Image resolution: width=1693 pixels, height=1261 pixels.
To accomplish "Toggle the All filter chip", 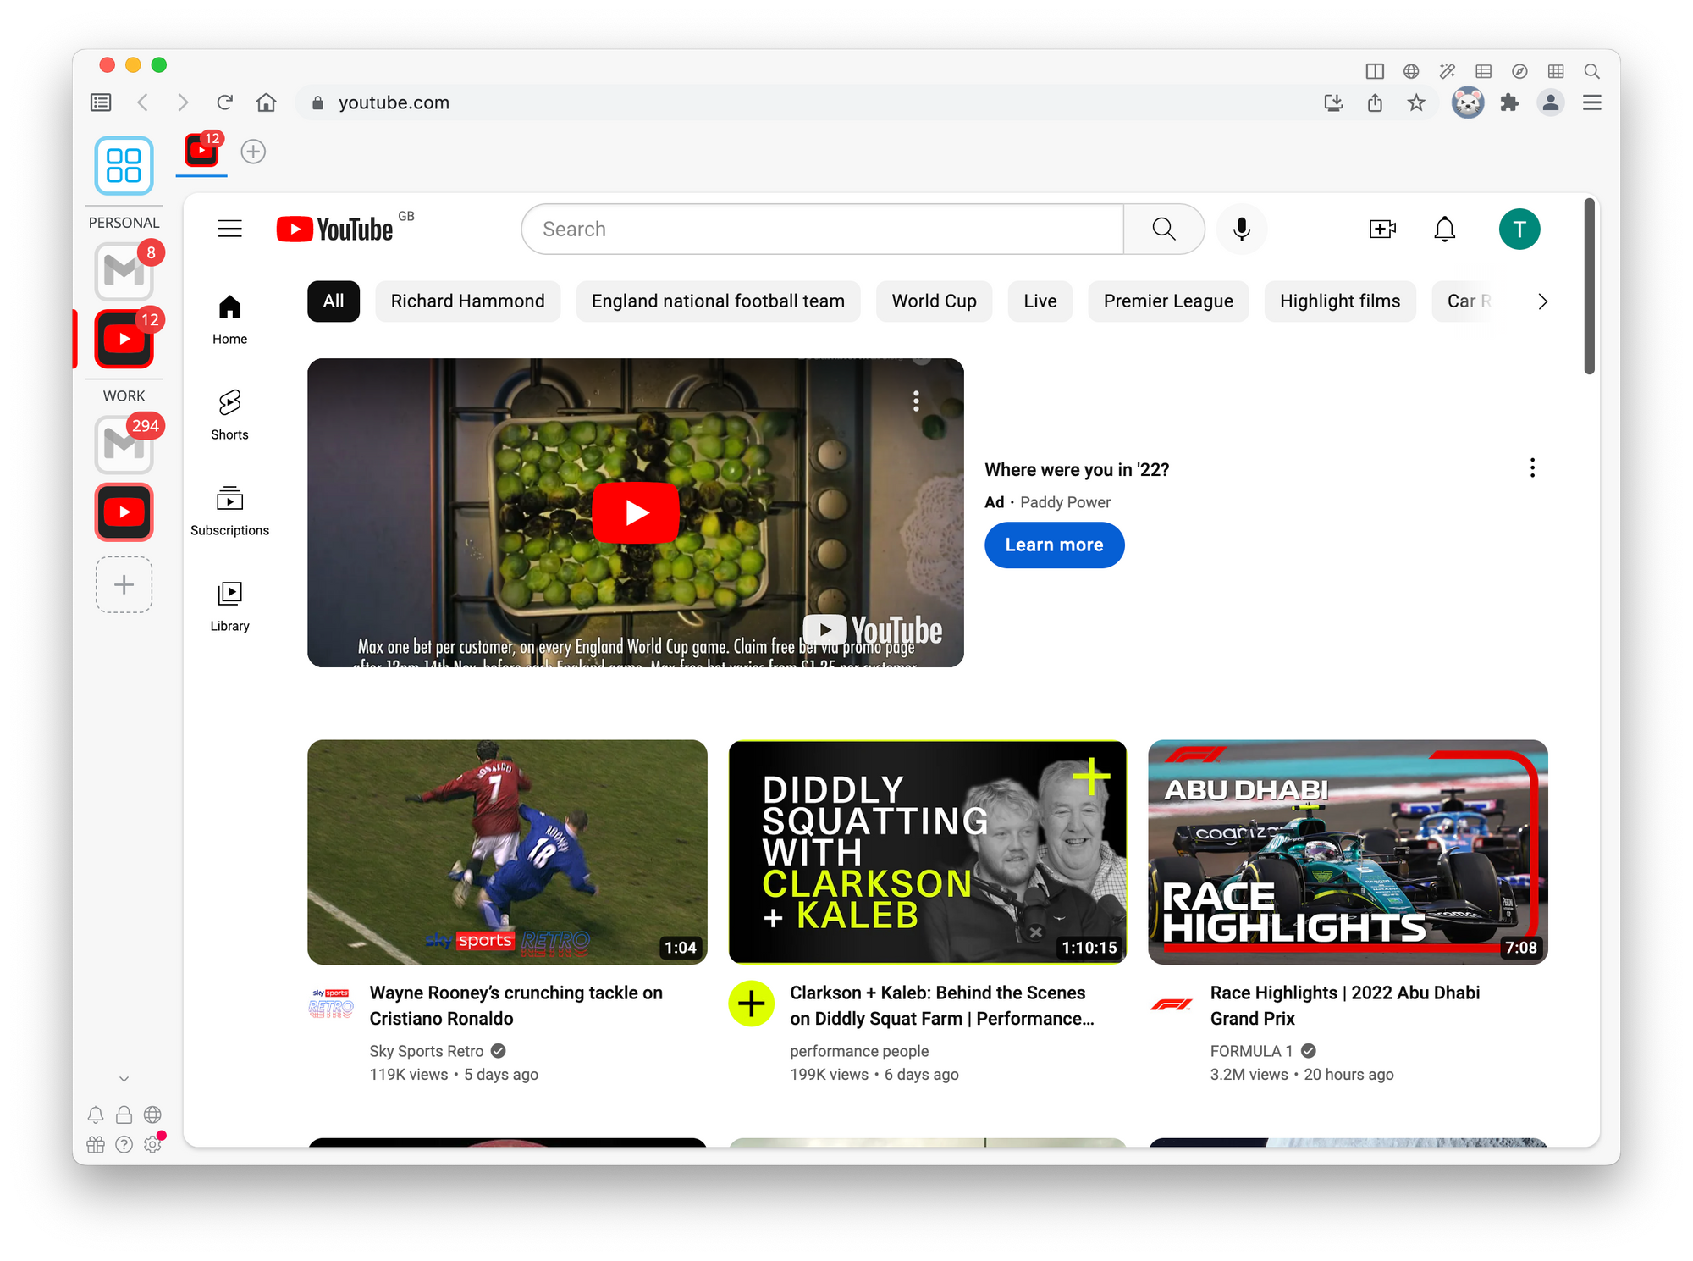I will pyautogui.click(x=332, y=301).
